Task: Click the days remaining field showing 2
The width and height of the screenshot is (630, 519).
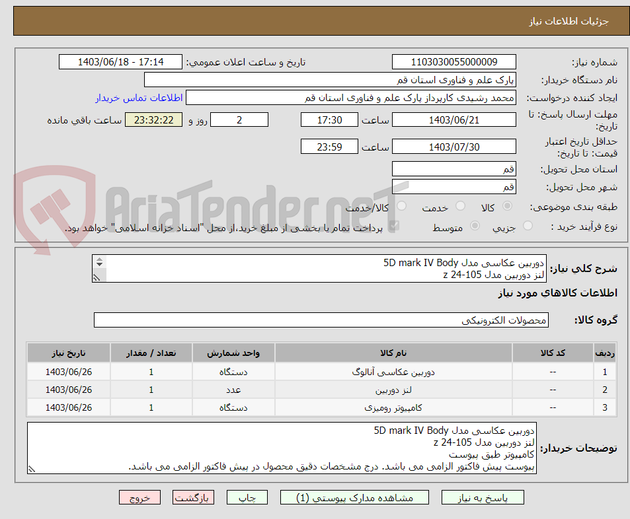Action: point(239,120)
